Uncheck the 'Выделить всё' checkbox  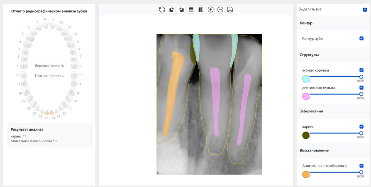pyautogui.click(x=365, y=10)
